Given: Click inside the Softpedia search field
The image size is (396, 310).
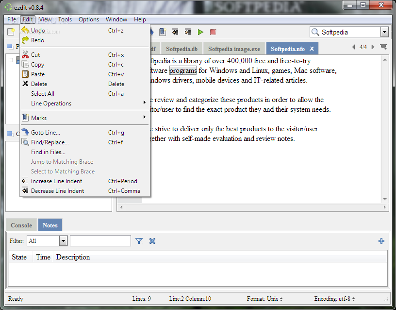Looking at the screenshot, I should pos(350,32).
